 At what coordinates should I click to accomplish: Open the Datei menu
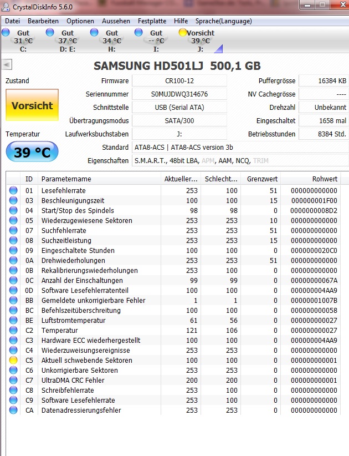click(x=13, y=21)
